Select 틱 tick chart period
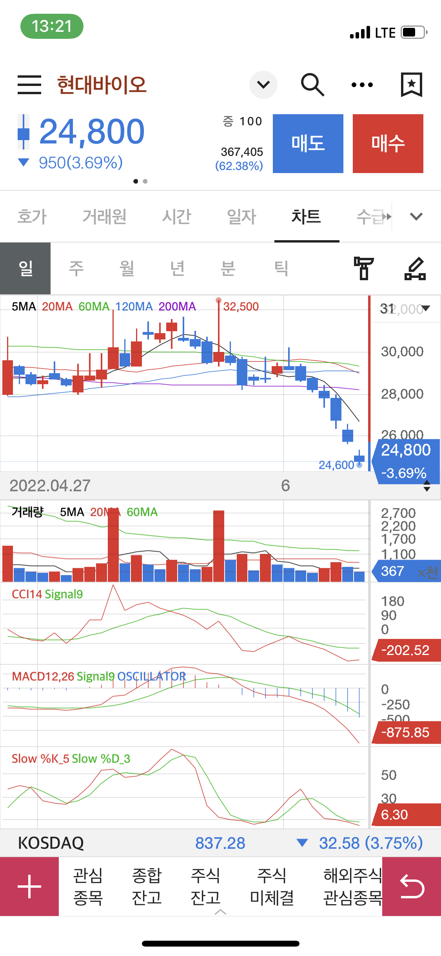 coord(281,268)
